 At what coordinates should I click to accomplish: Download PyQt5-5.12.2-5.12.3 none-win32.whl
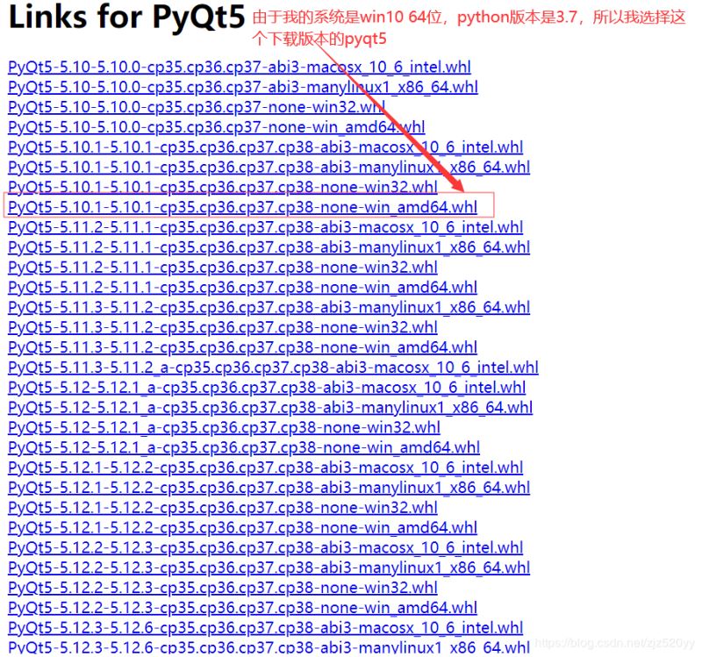[x=223, y=588]
